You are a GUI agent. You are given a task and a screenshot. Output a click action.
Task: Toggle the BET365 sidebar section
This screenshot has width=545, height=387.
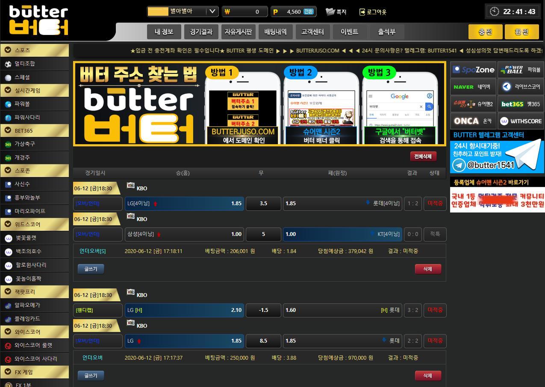tap(8, 131)
